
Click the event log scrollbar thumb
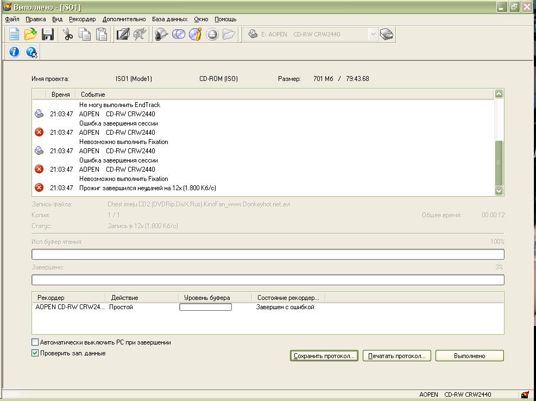[499, 163]
